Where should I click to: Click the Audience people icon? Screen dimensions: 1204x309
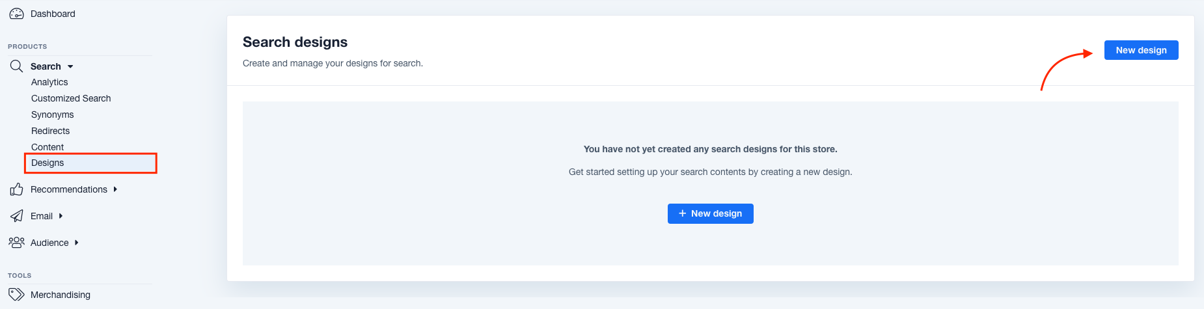pyautogui.click(x=16, y=243)
